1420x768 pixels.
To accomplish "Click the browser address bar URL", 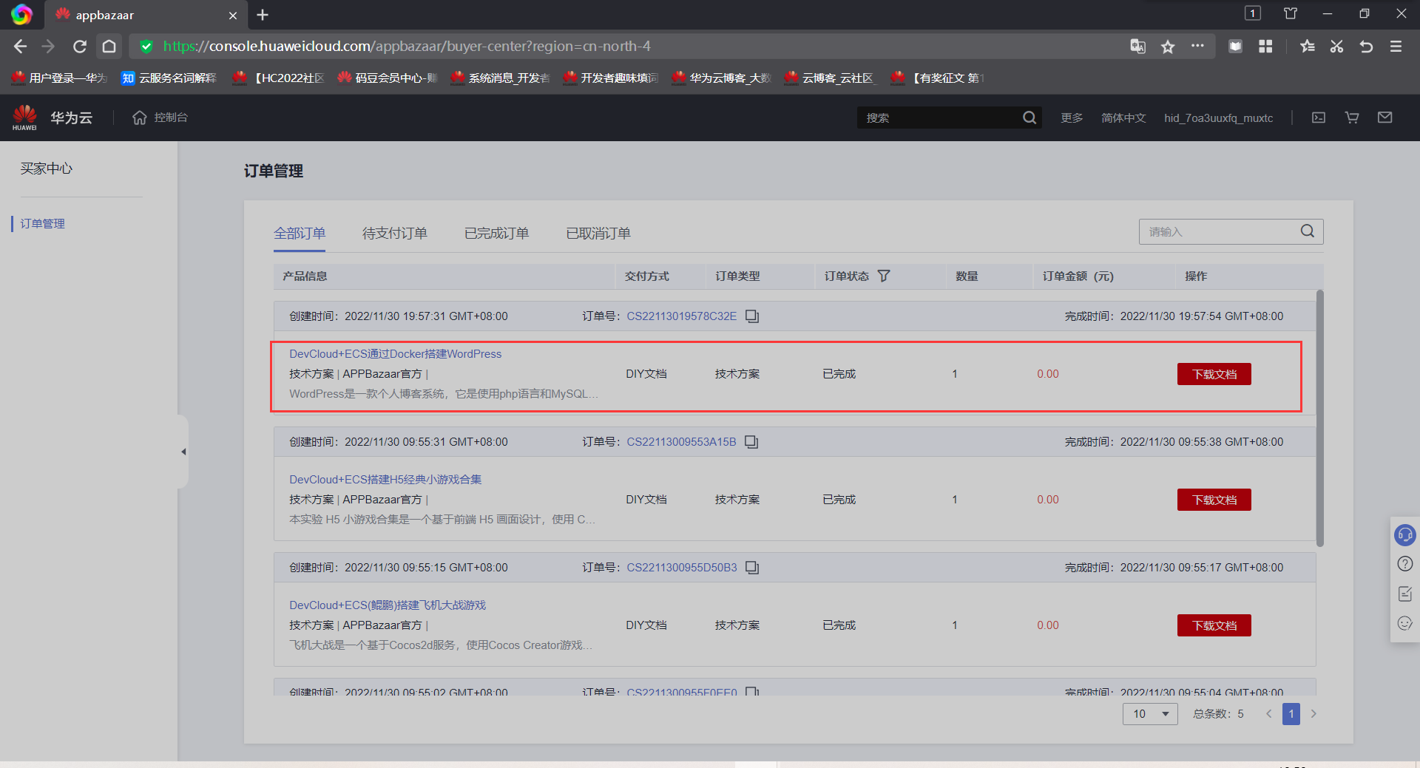I will pos(407,47).
